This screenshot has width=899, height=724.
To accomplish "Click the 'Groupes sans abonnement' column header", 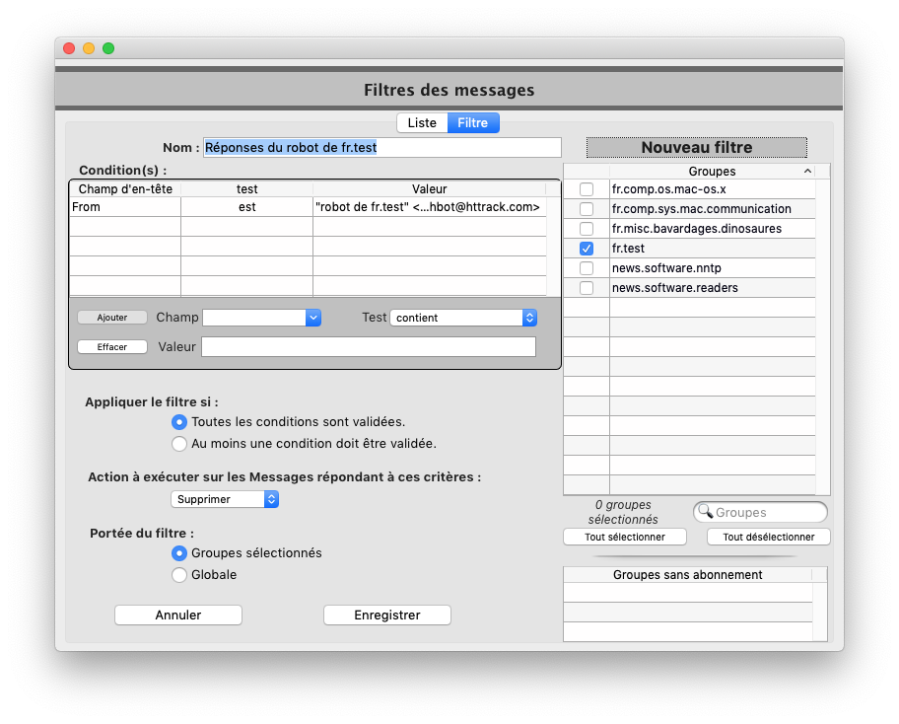I will [687, 575].
